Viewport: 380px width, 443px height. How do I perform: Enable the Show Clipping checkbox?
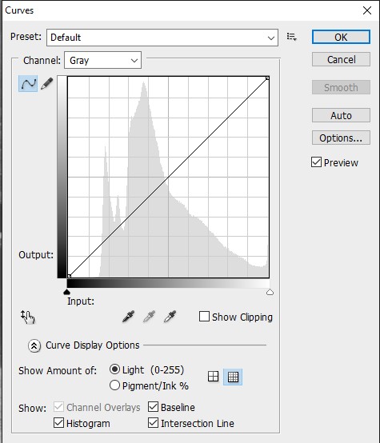(204, 317)
